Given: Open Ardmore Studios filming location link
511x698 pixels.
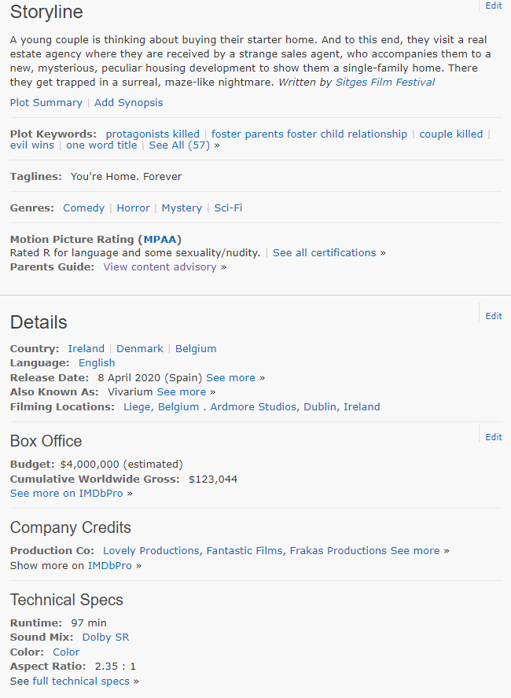Looking at the screenshot, I should tap(295, 407).
